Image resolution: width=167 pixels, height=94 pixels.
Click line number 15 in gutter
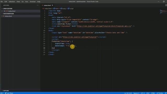pyautogui.click(x=44, y=41)
